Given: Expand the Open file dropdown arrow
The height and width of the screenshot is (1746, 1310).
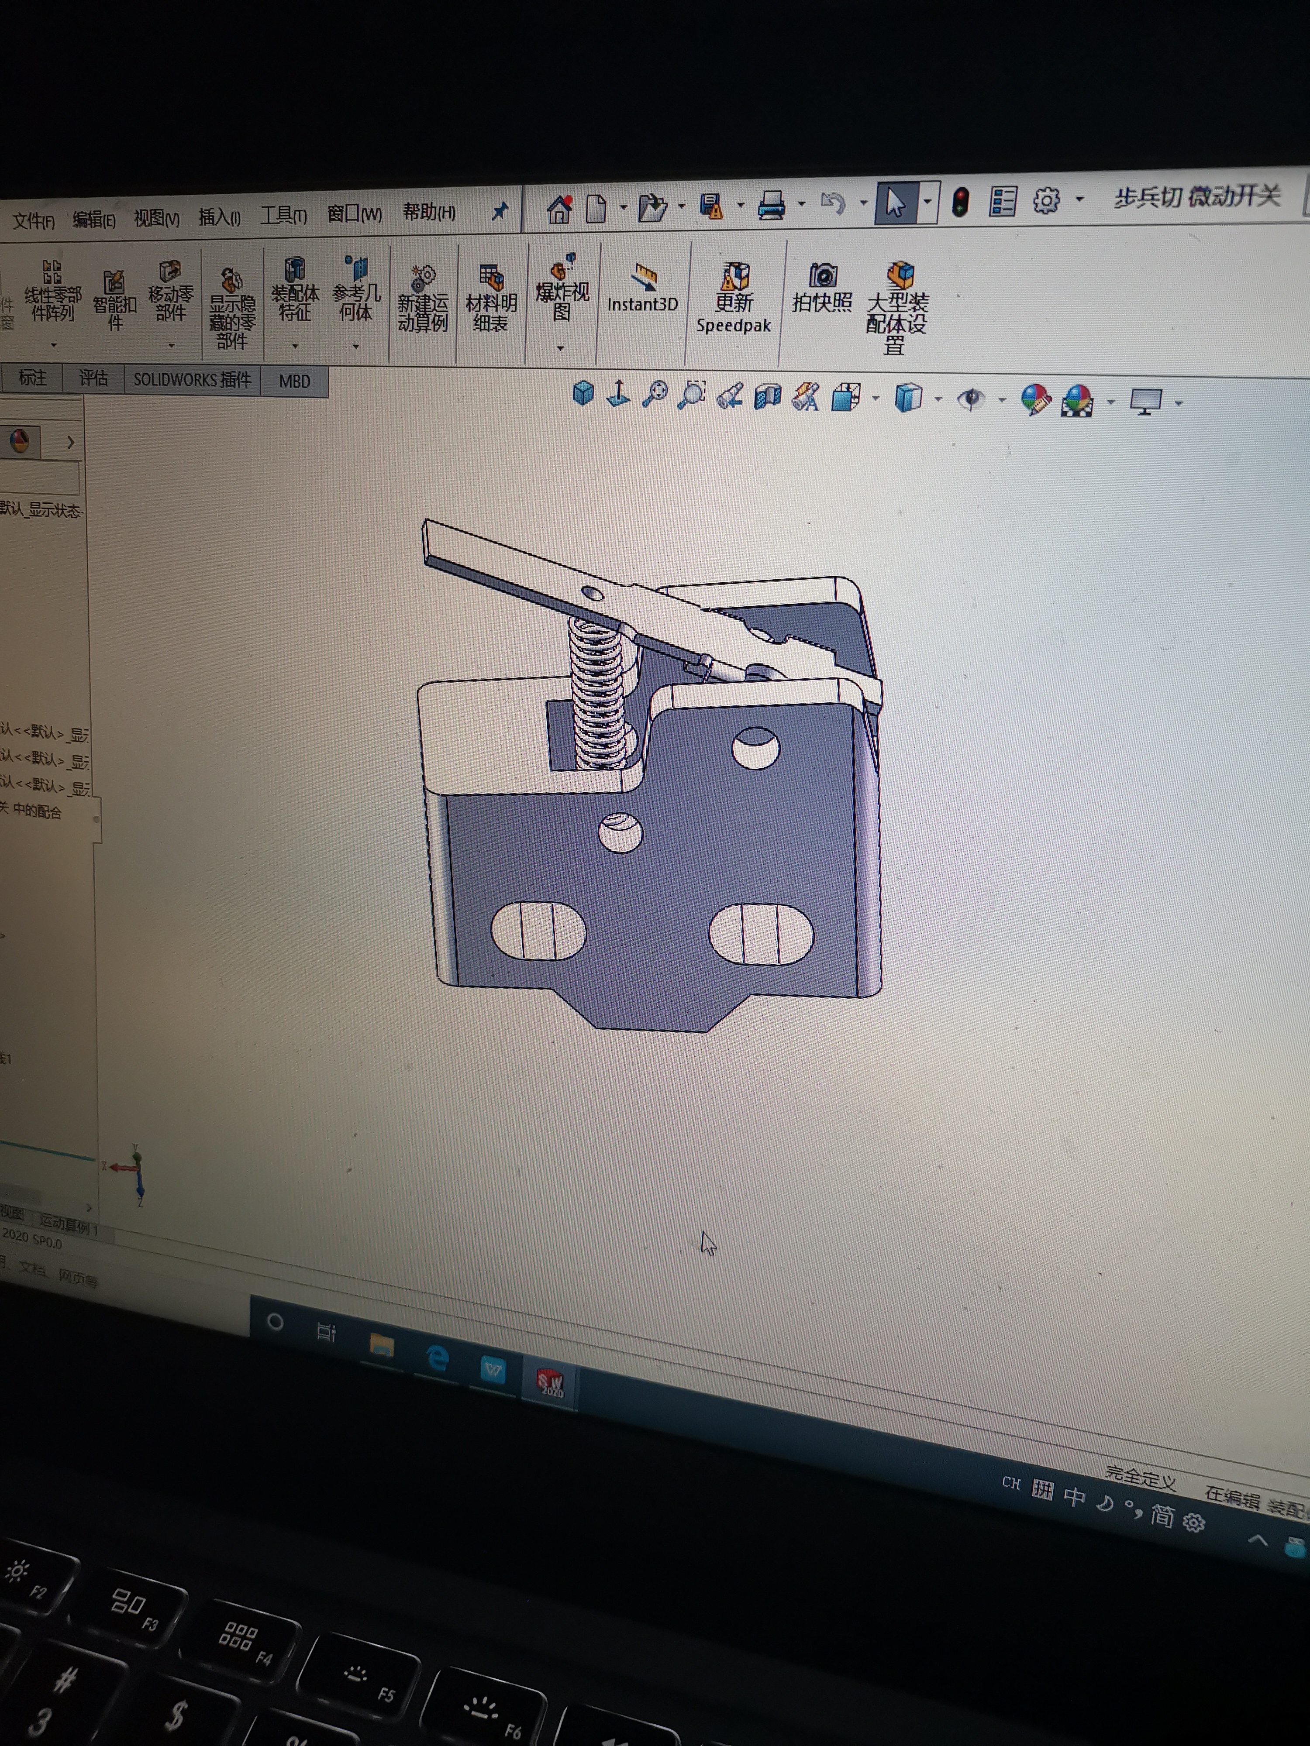Looking at the screenshot, I should pyautogui.click(x=682, y=207).
